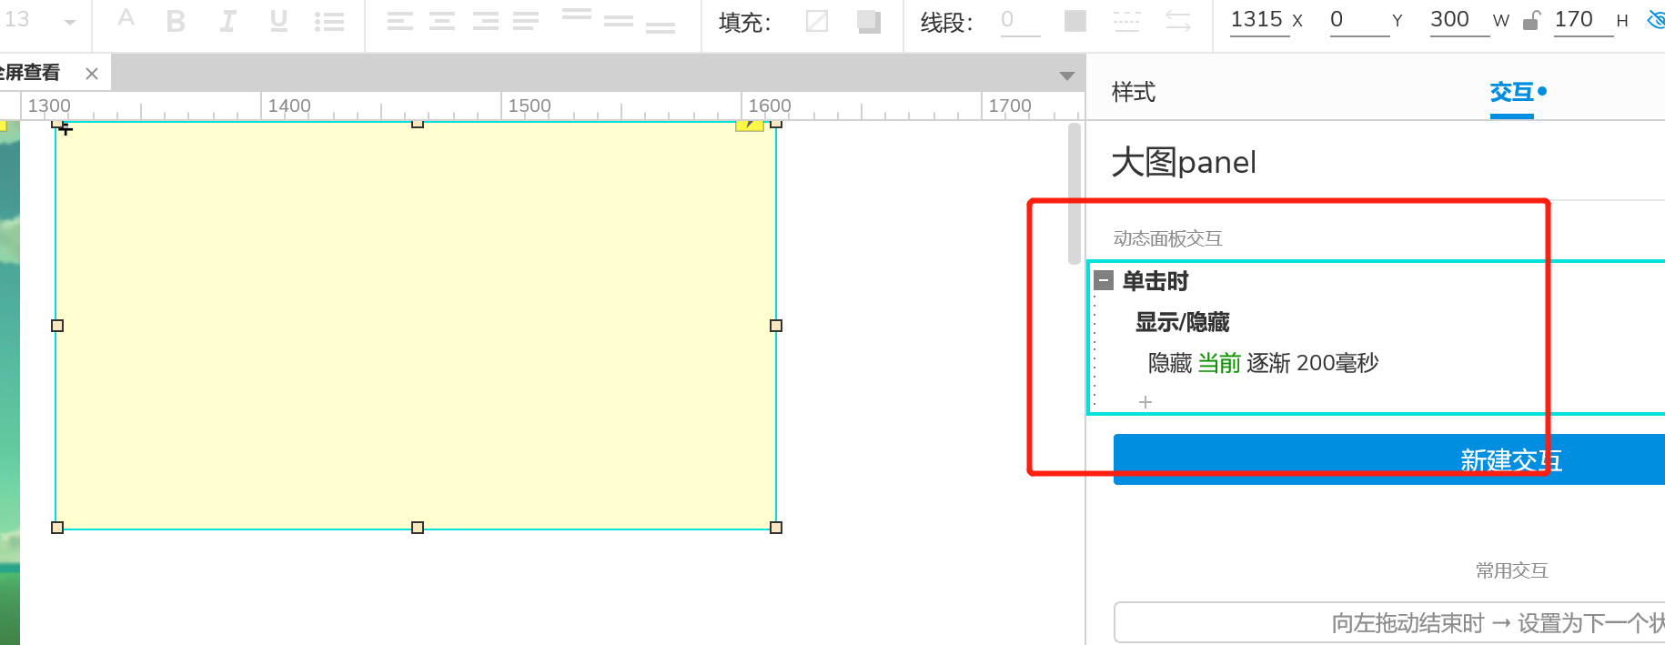The width and height of the screenshot is (1665, 645).
Task: Click the height field showing 170
Action: tap(1583, 20)
